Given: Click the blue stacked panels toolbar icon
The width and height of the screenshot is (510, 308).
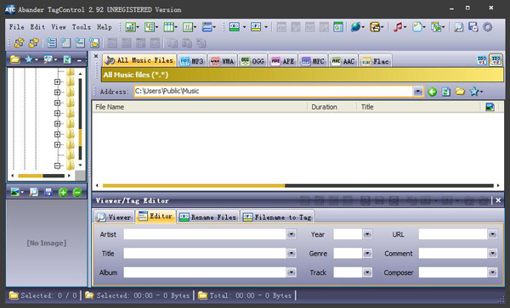Looking at the screenshot, I should (x=207, y=27).
